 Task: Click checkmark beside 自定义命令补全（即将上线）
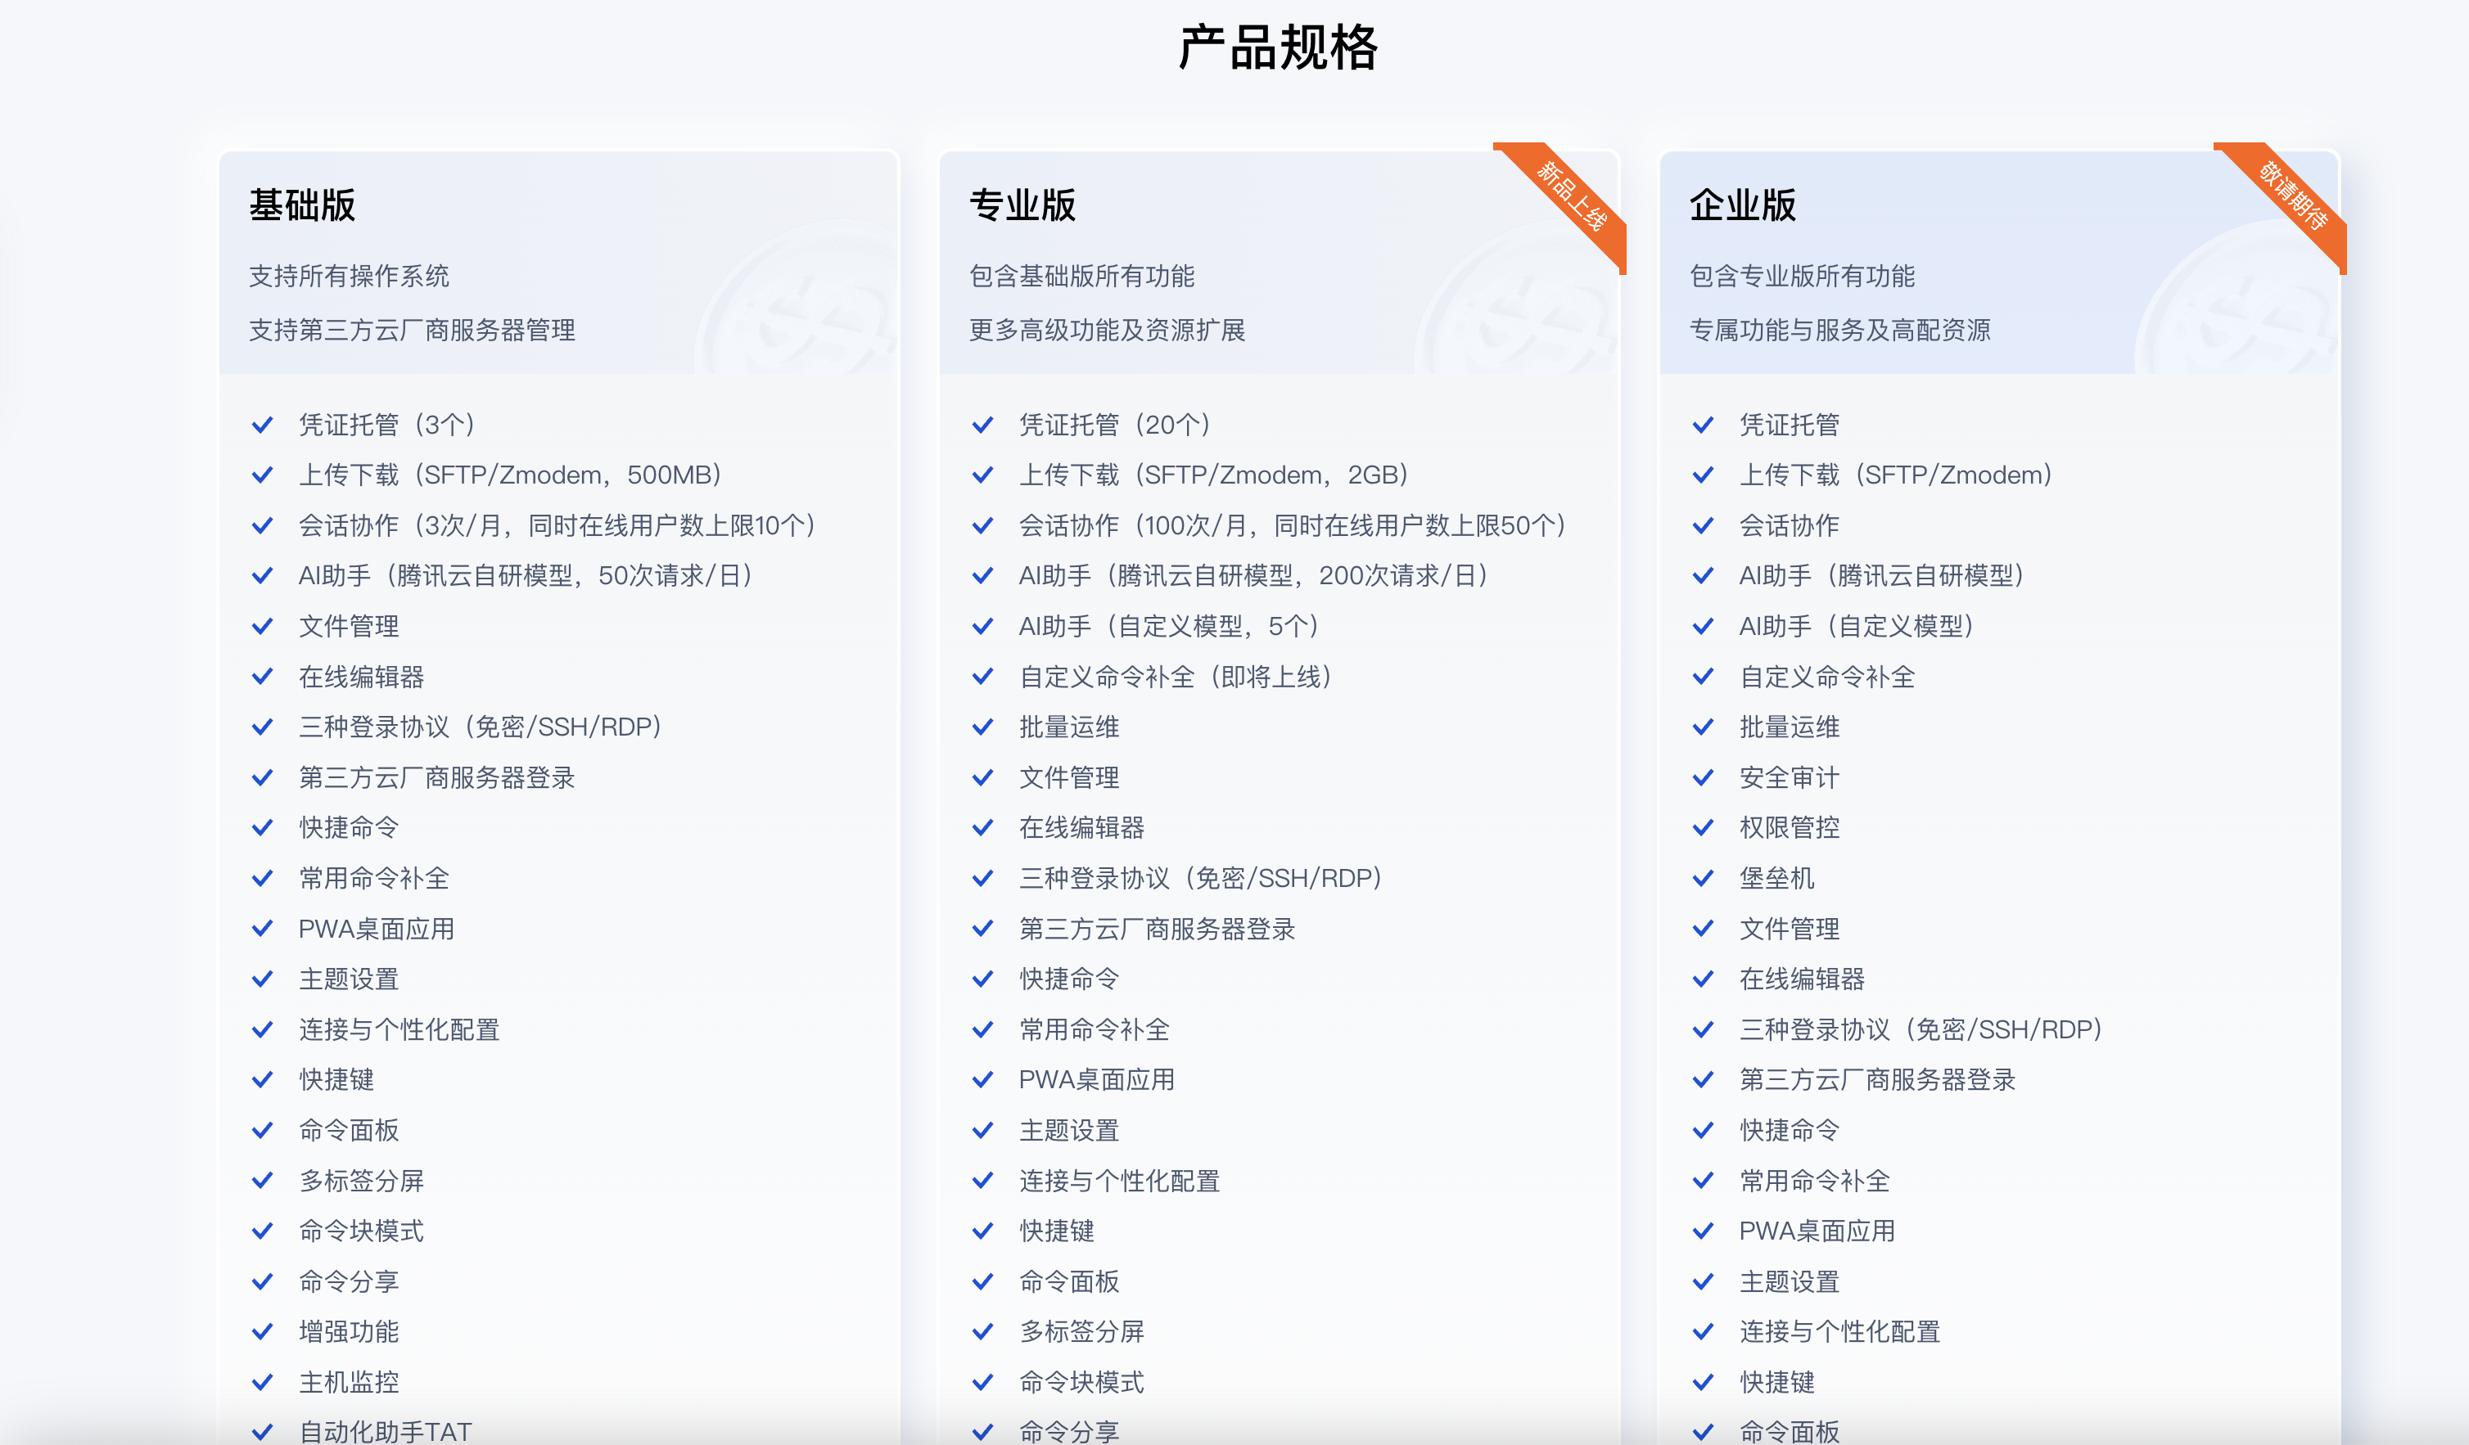pos(982,677)
